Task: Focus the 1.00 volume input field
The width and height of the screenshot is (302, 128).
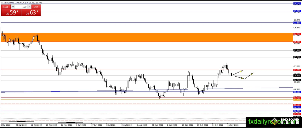Action: pyautogui.click(x=21, y=7)
